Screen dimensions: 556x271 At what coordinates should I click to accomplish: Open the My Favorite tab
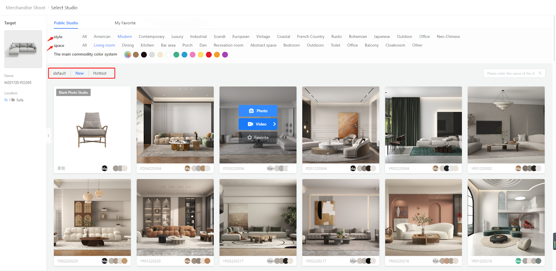(x=125, y=23)
